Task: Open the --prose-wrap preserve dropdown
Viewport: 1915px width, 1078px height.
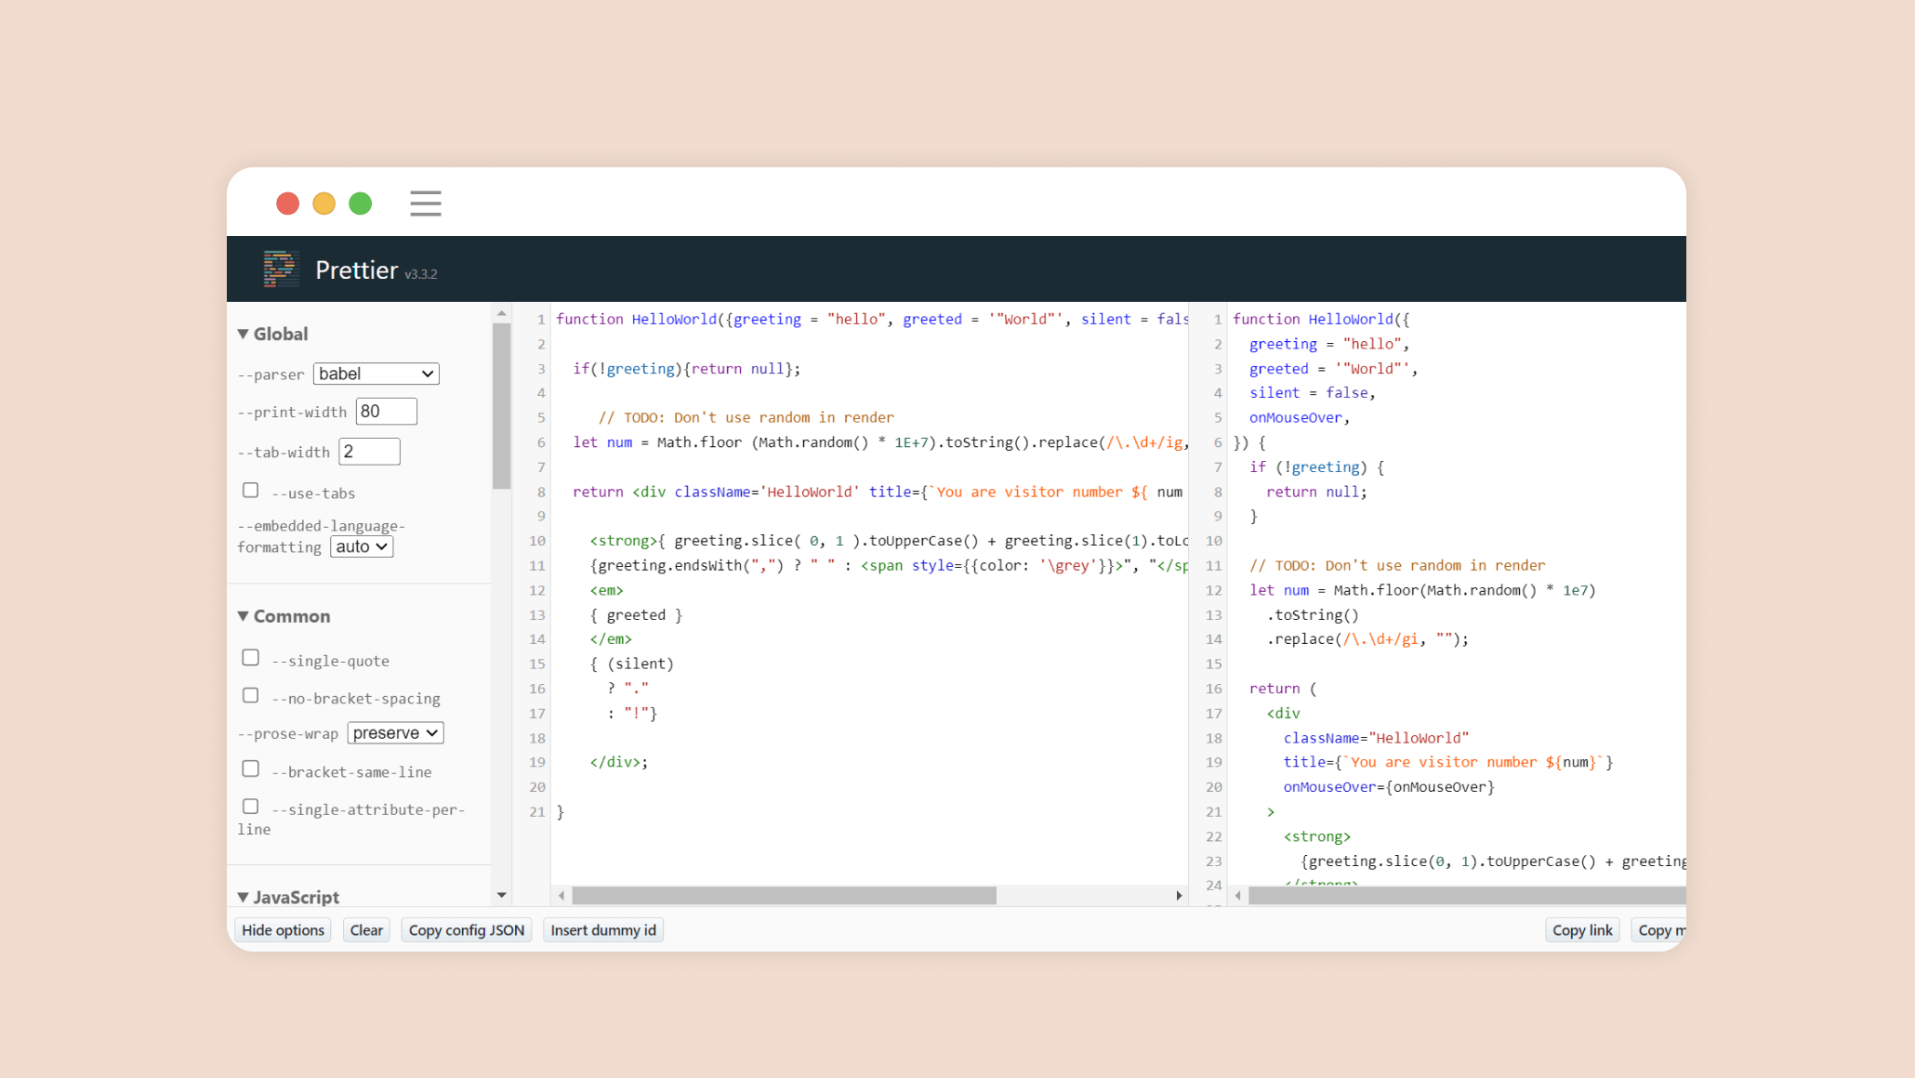Action: coord(396,733)
